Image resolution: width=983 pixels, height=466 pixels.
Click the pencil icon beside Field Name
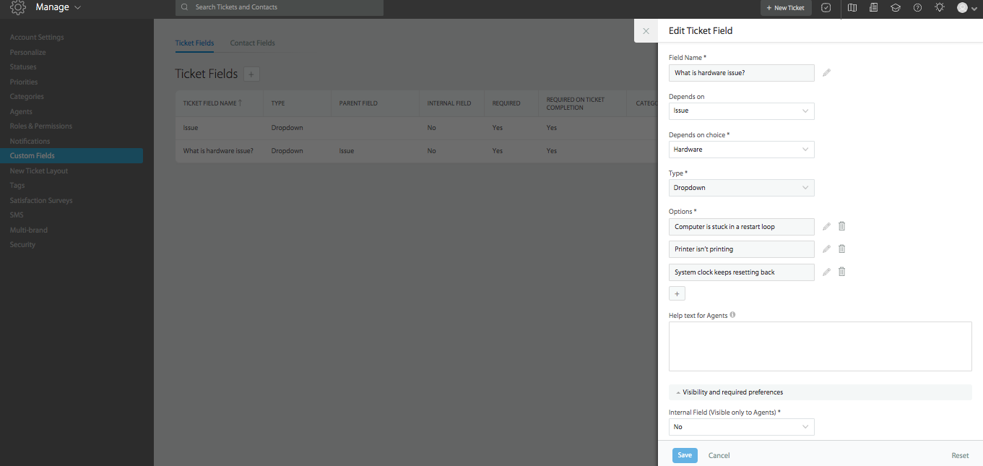tap(827, 73)
